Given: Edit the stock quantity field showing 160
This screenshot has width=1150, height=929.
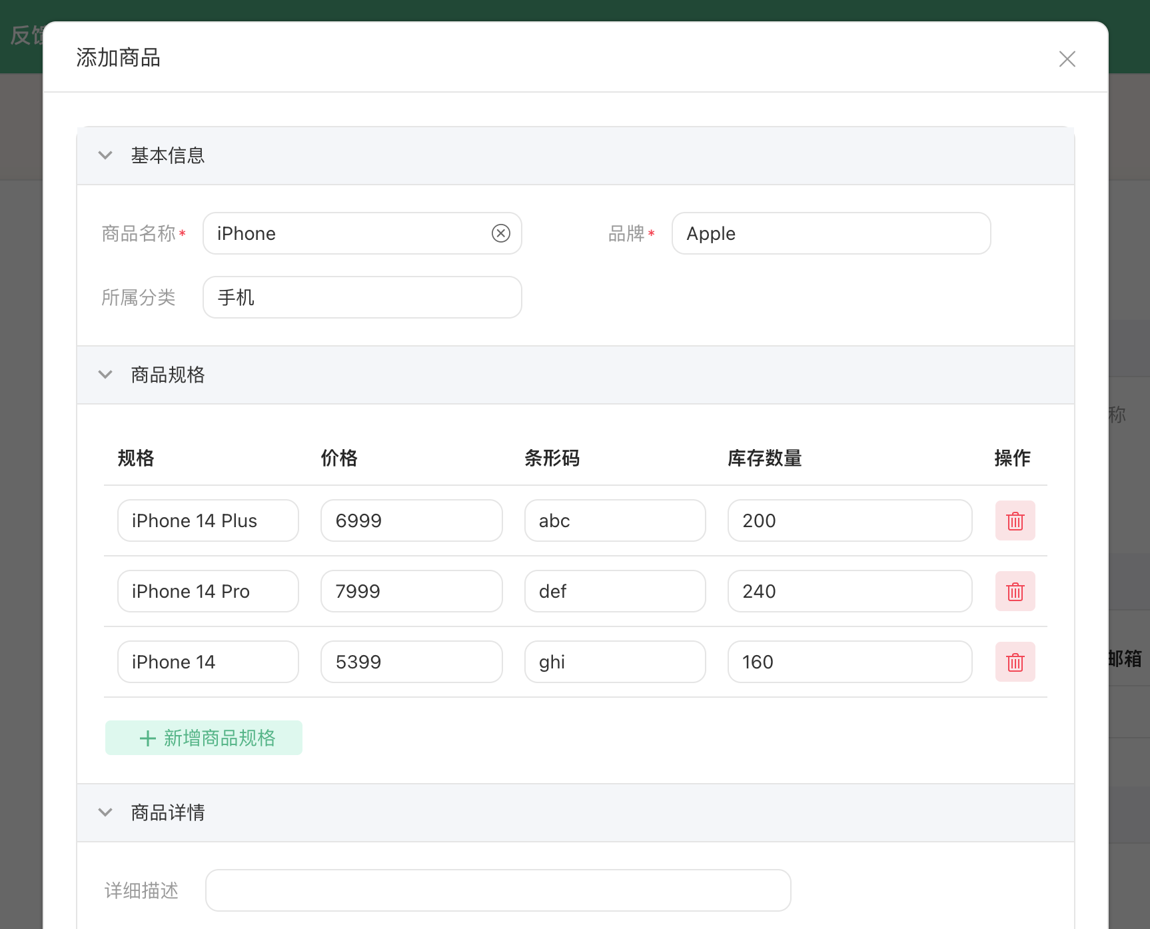Looking at the screenshot, I should (850, 662).
